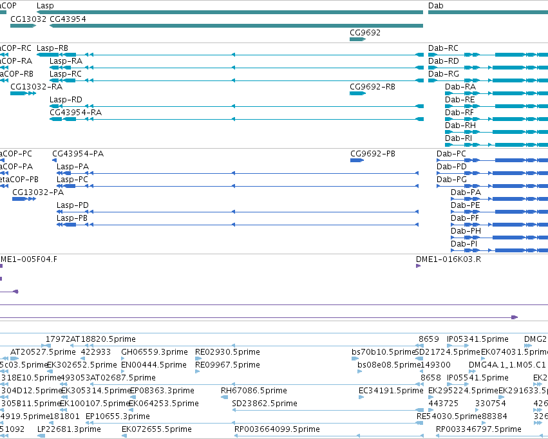Click the Lasp-PB protein label

pyautogui.click(x=72, y=218)
